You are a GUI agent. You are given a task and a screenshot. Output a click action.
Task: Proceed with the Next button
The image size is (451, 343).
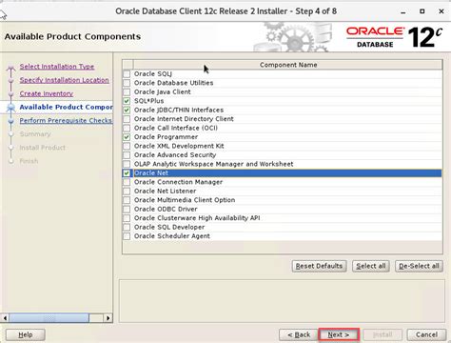[339, 334]
